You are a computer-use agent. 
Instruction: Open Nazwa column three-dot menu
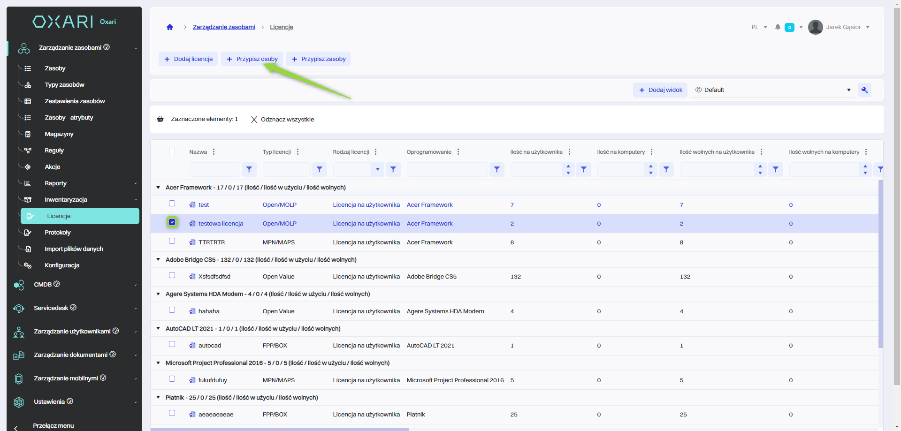pyautogui.click(x=214, y=152)
